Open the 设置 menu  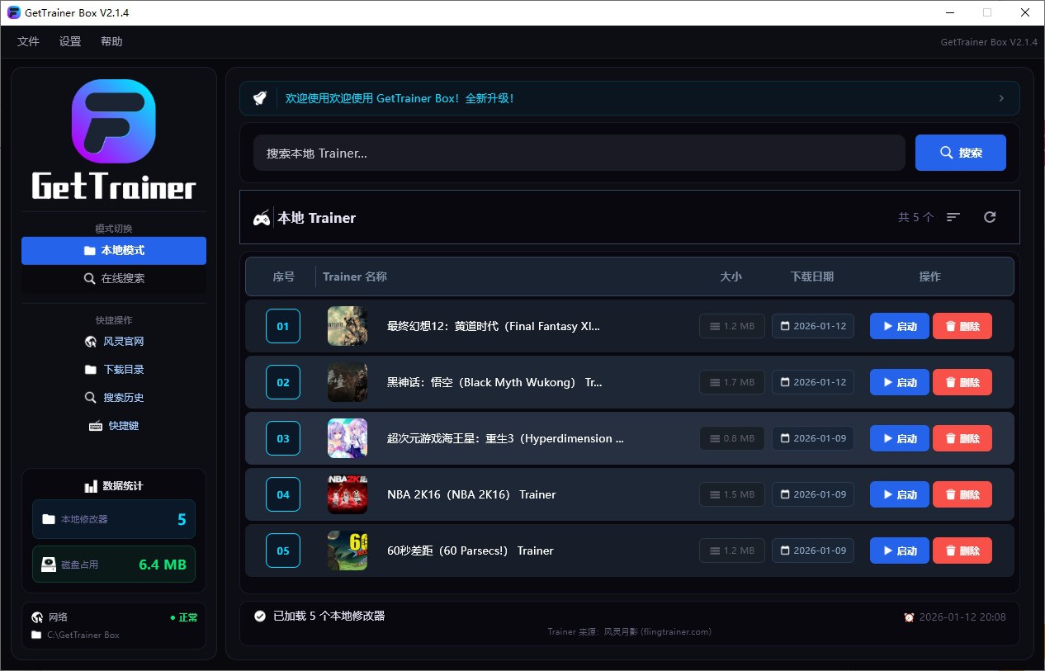pos(70,41)
